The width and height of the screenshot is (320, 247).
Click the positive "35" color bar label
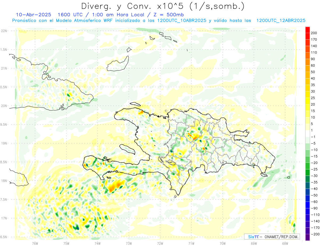click(x=313, y=85)
